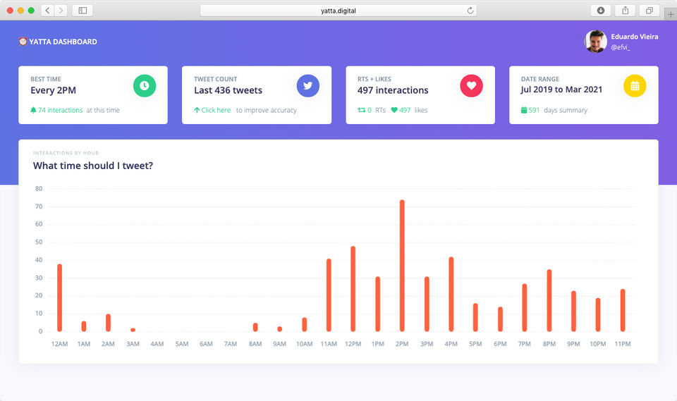Toggle the Safari sidebar button

[83, 11]
